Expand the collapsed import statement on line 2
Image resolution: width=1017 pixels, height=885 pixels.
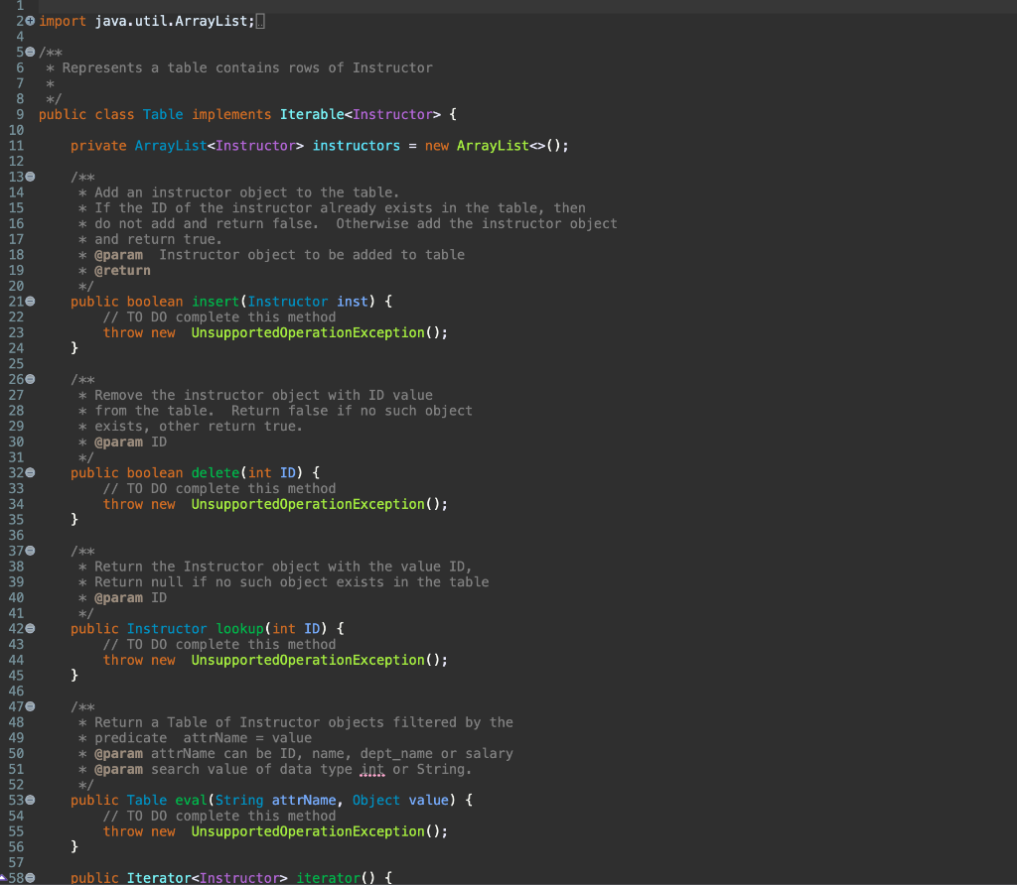[31, 20]
